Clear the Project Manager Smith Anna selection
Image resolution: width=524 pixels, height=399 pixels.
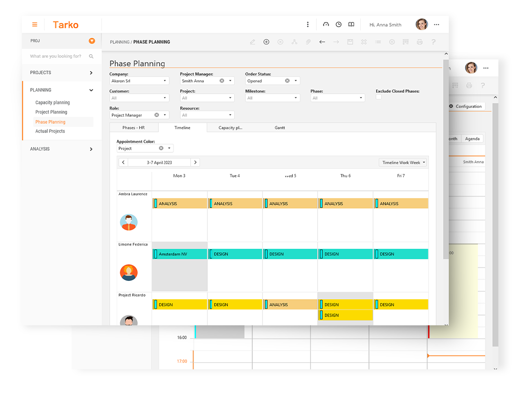tap(222, 81)
